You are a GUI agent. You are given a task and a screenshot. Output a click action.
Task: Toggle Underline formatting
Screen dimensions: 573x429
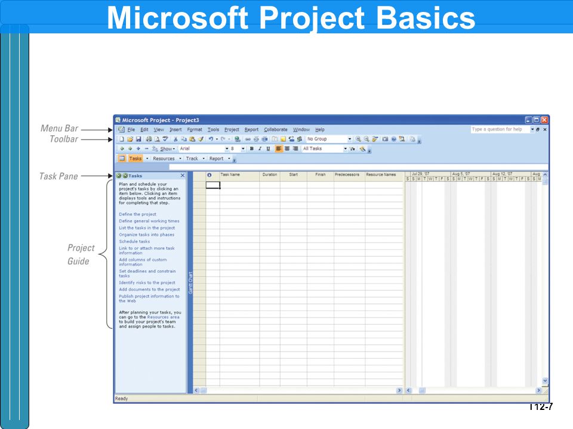click(x=268, y=149)
